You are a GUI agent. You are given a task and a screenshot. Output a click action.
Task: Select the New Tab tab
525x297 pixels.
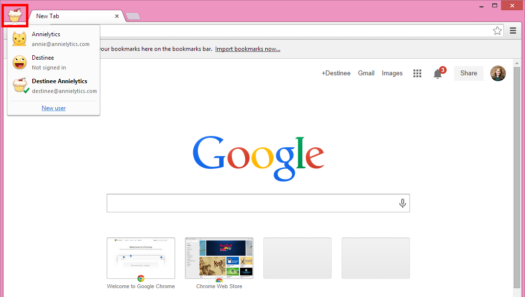click(x=76, y=16)
